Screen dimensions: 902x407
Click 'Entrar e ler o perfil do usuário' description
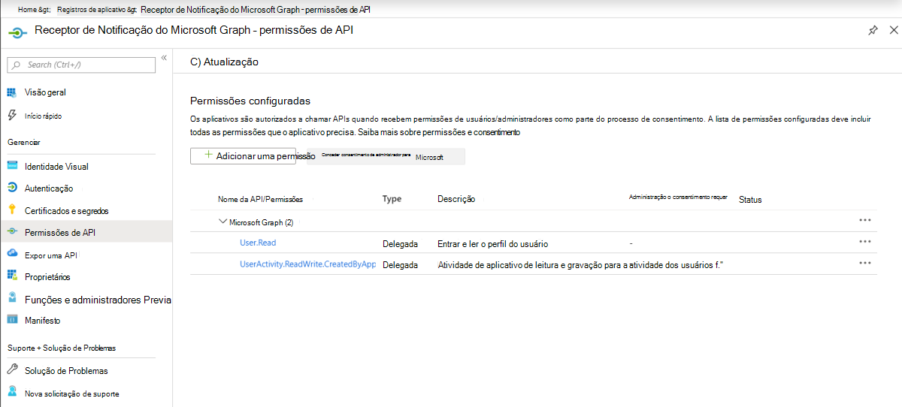pos(493,244)
